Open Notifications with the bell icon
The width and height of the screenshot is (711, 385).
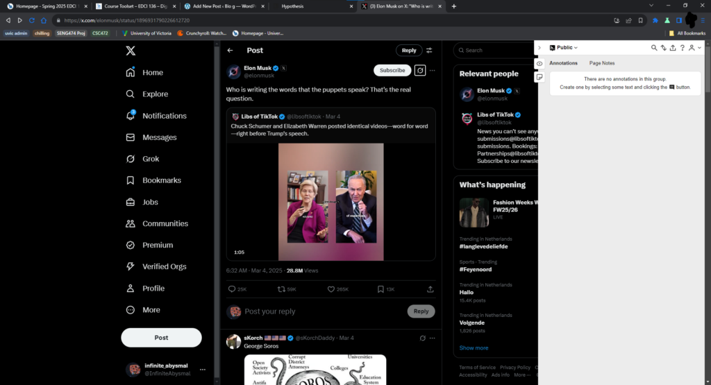coord(156,116)
